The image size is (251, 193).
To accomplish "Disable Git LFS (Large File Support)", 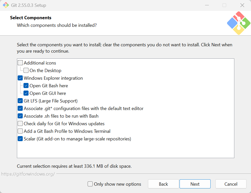I will [20, 101].
